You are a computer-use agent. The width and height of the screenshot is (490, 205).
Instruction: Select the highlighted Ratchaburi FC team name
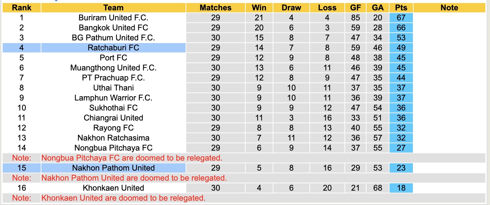point(113,48)
